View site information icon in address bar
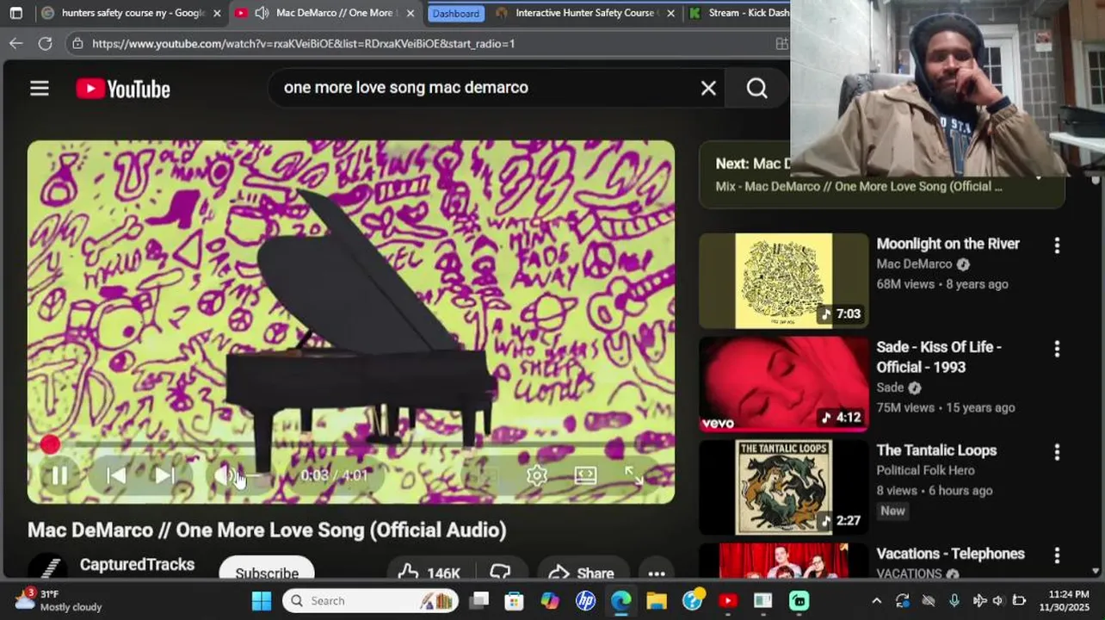Viewport: 1105px width, 620px height. pyautogui.click(x=77, y=43)
